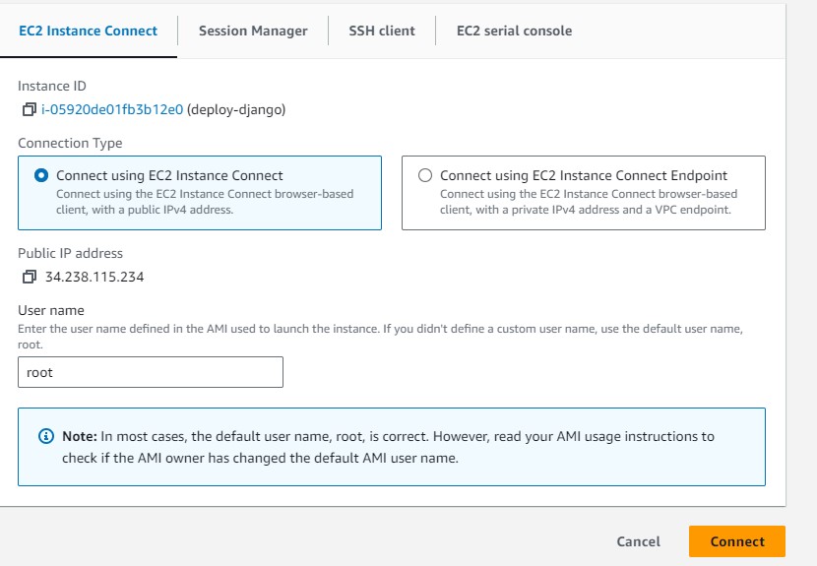Click the (deploy-django) instance name text
Image resolution: width=817 pixels, height=566 pixels.
(236, 110)
